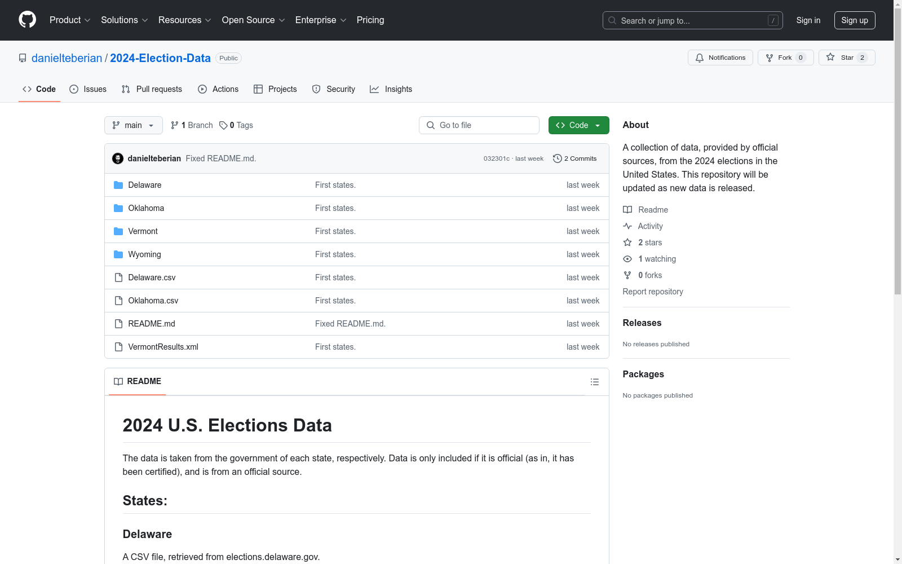Screen dimensions: 902x564
Task: Click the 'First states.' commit message on Vermont row
Action: 335,231
